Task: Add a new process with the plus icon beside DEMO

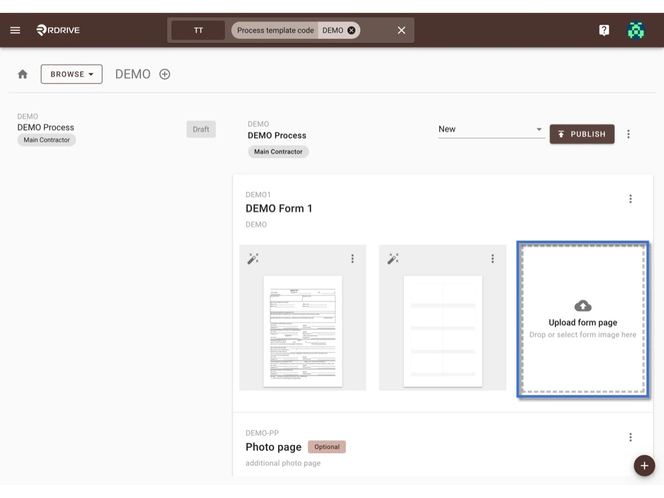Action: [164, 74]
